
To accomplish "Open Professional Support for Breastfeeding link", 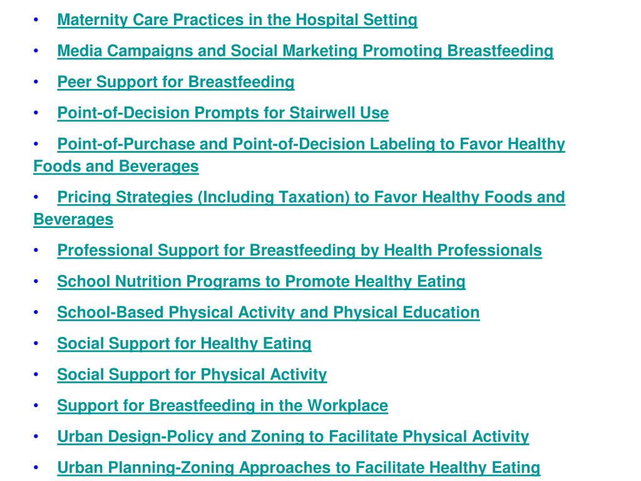I will click(300, 251).
